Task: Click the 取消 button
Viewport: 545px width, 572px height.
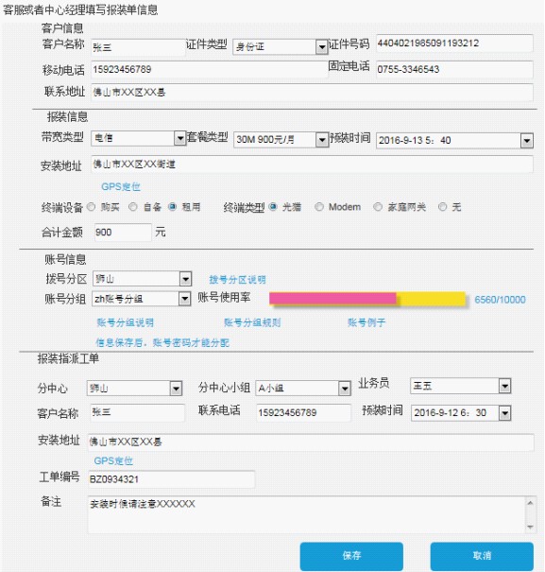Action: pyautogui.click(x=482, y=556)
